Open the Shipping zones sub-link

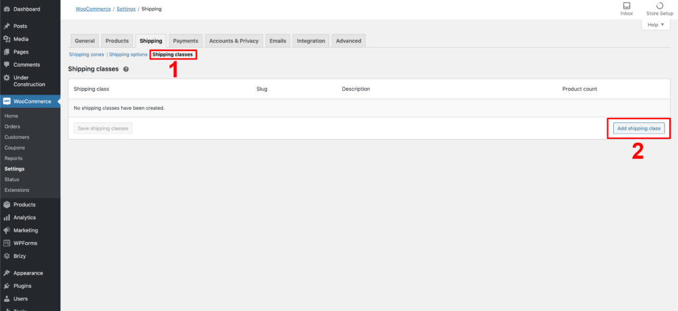pos(87,55)
